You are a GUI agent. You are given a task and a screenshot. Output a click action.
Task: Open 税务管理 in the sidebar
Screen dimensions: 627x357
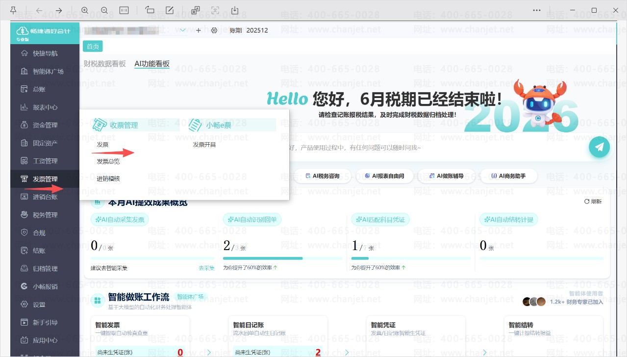point(45,215)
